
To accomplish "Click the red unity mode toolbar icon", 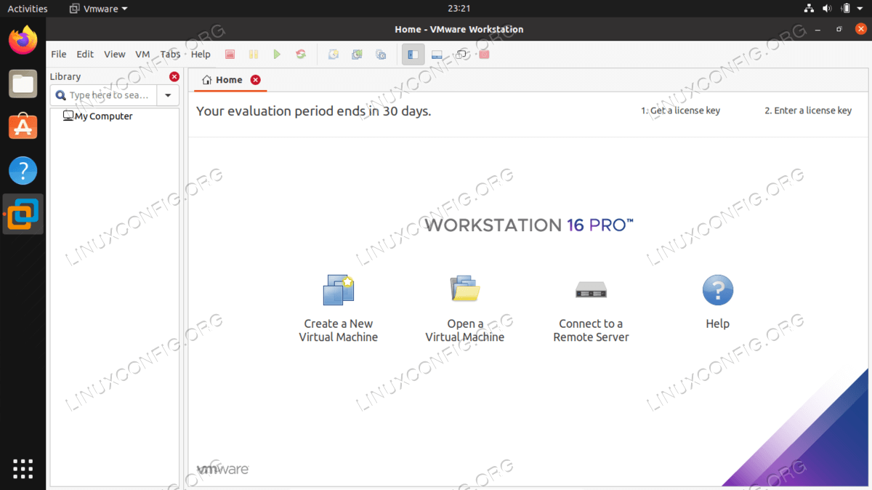I will coord(485,55).
